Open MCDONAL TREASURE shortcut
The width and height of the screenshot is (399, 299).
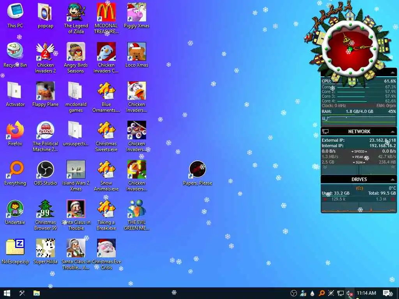pos(106,18)
